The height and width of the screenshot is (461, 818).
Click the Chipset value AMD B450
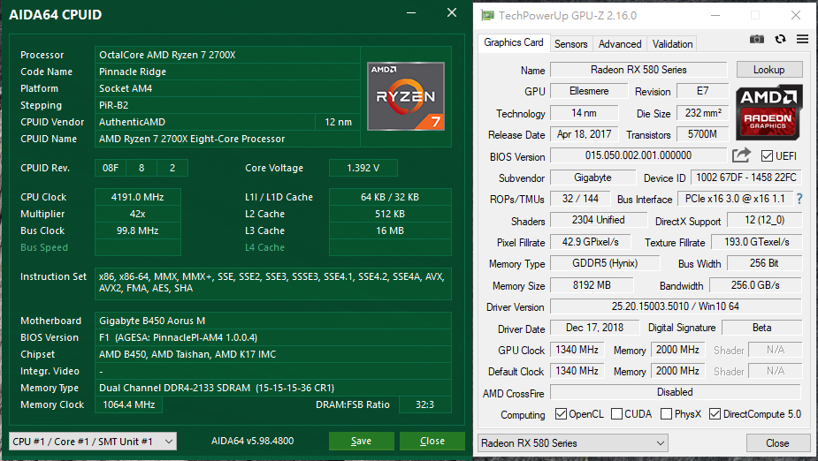coord(273,354)
